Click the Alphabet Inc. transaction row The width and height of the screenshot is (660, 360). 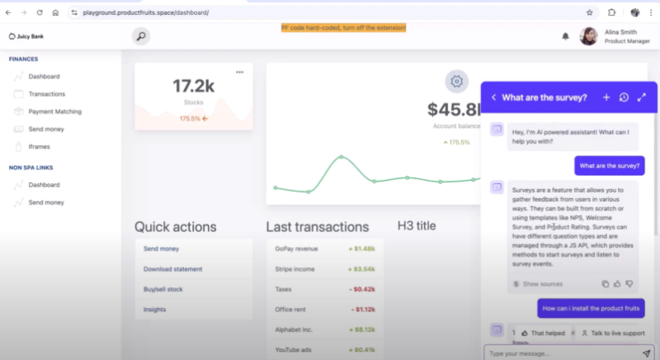coord(324,329)
